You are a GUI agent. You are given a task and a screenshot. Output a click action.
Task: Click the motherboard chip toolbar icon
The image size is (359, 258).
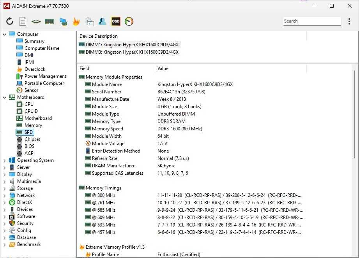[x=36, y=21]
